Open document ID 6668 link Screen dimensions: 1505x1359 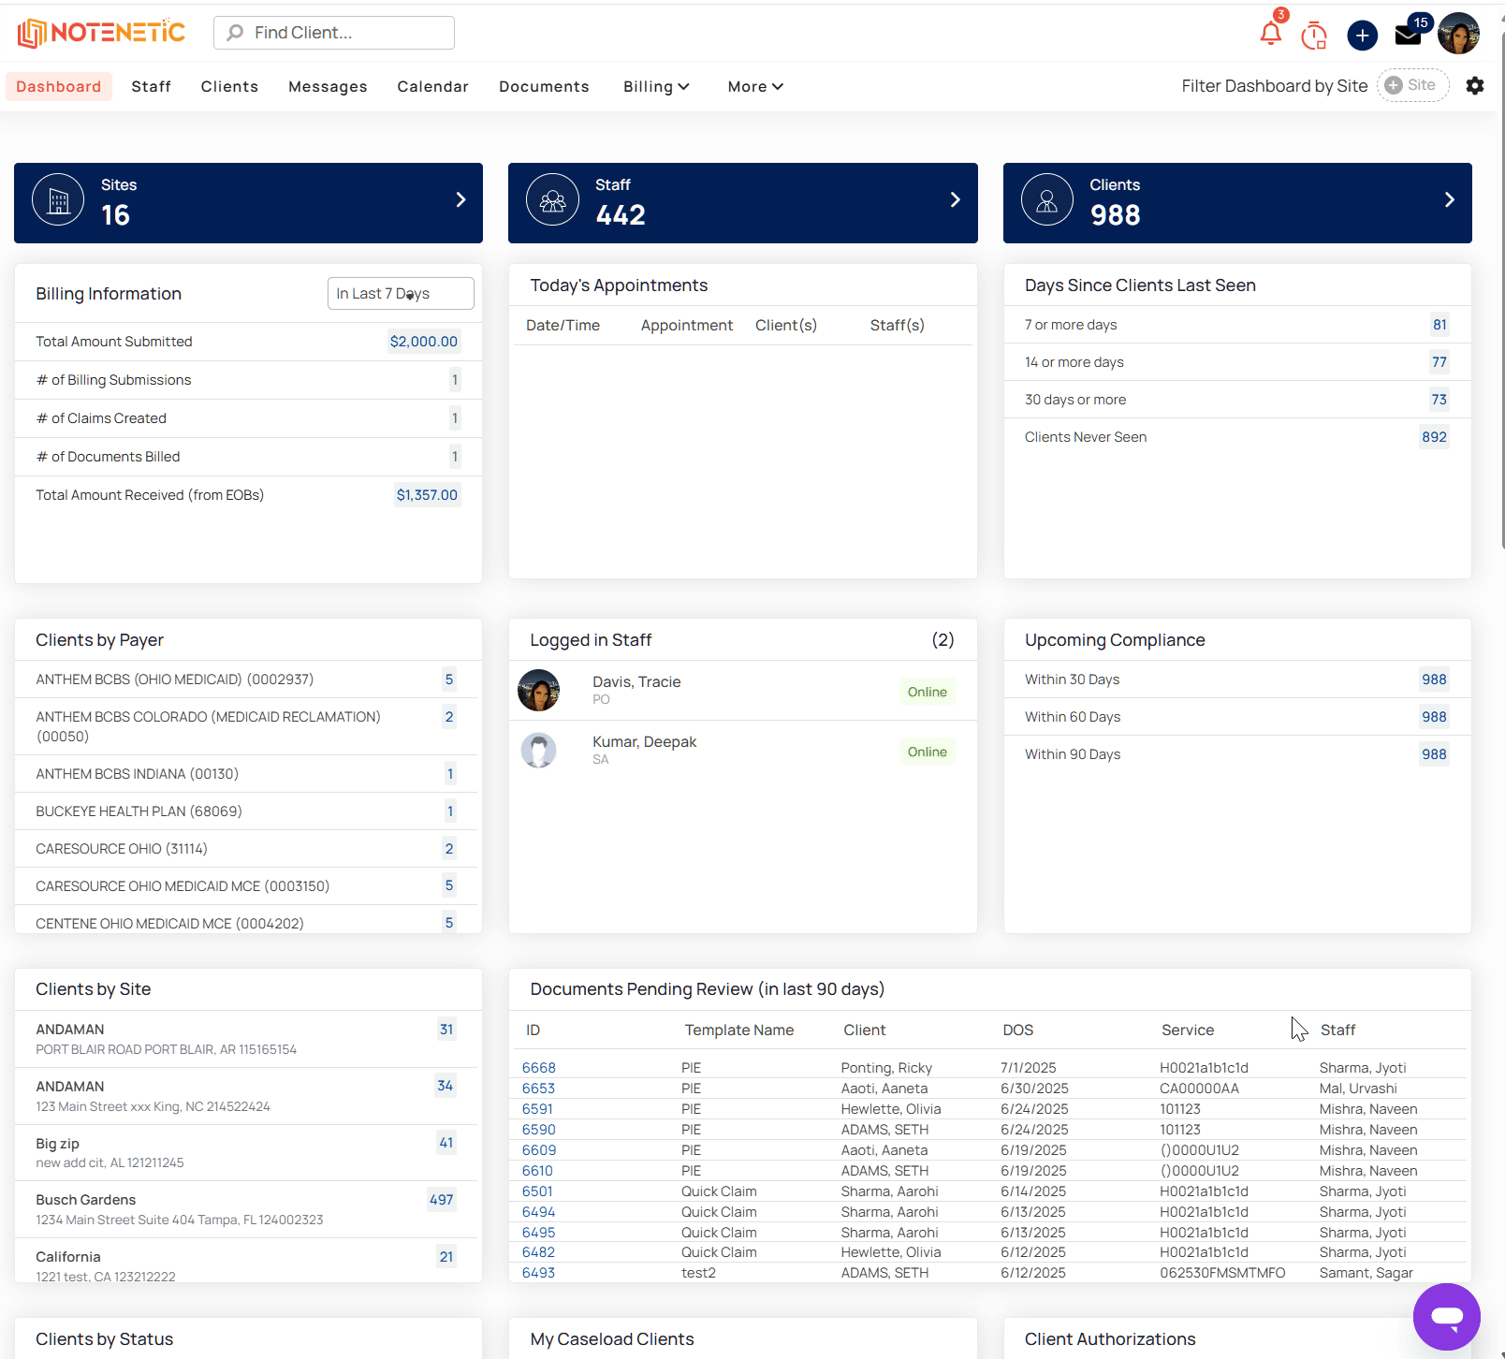(538, 1068)
